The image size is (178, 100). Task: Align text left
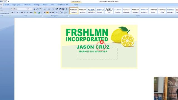[x=44, y=12]
